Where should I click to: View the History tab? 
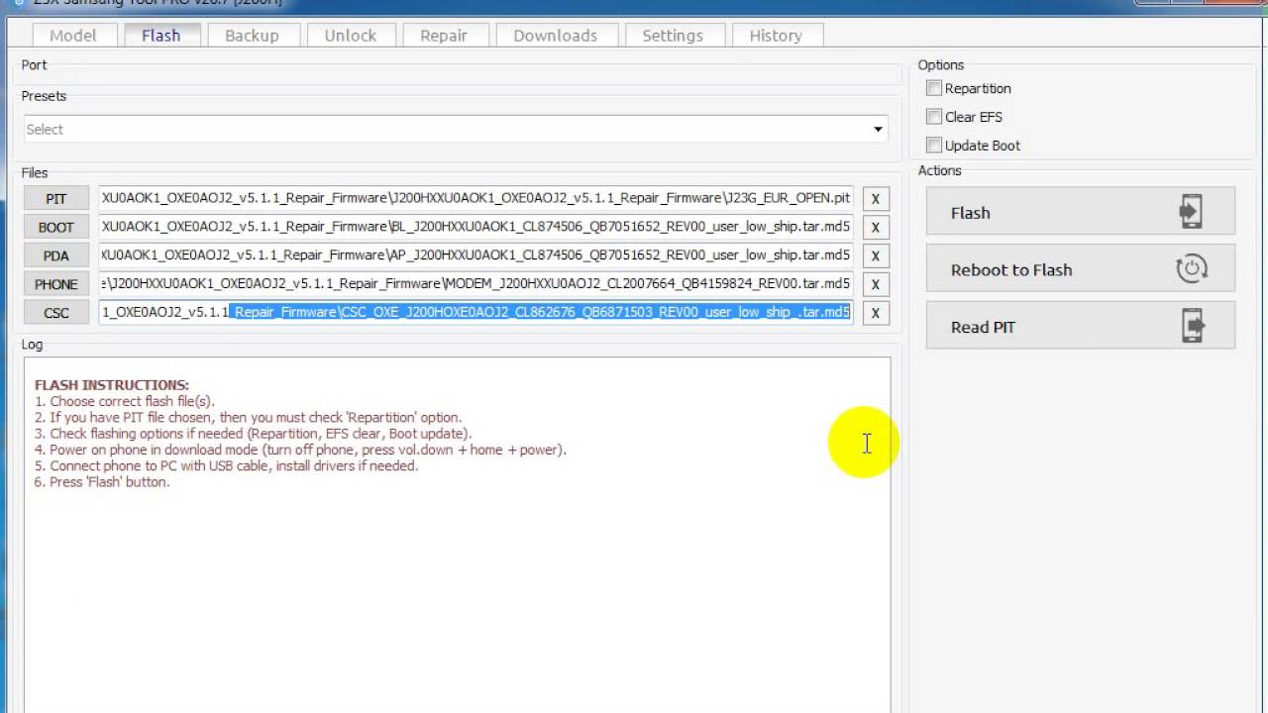tap(776, 35)
